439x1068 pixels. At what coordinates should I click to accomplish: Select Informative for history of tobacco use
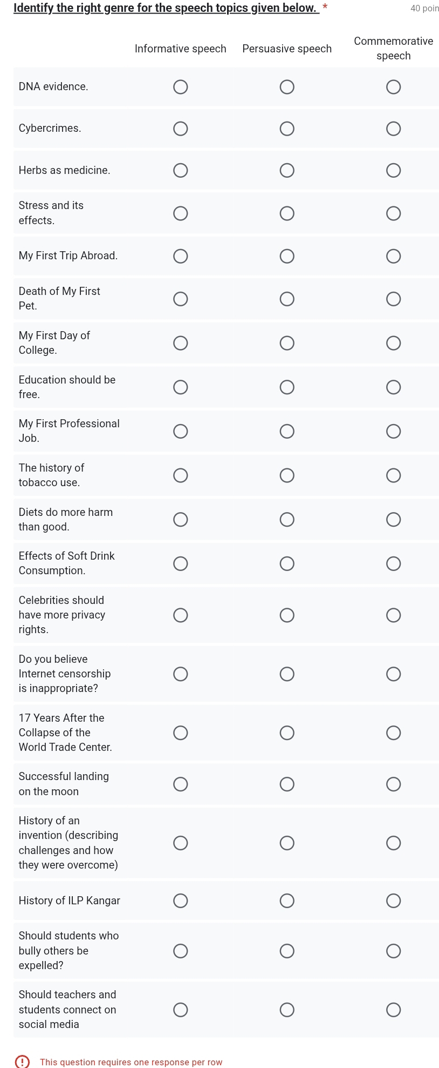(181, 475)
